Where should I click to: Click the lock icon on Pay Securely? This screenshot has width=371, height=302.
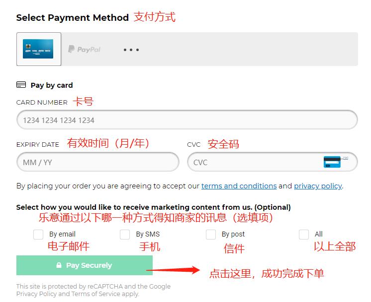point(59,265)
